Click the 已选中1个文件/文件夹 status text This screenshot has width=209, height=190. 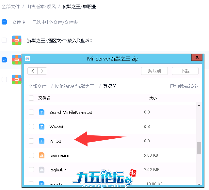point(55,22)
